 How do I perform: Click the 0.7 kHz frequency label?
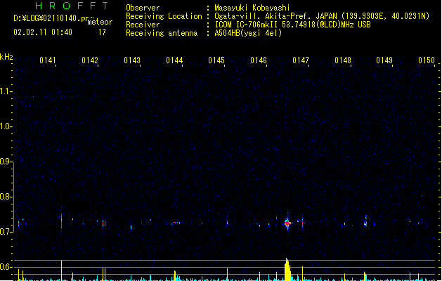[x=6, y=232]
